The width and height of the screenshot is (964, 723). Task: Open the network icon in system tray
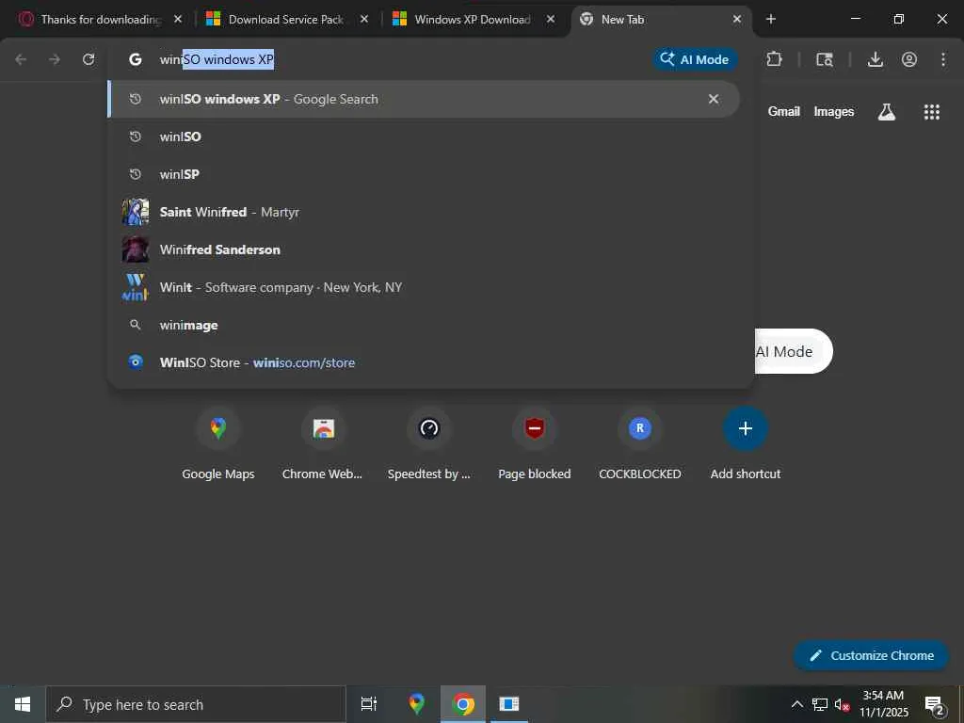820,704
